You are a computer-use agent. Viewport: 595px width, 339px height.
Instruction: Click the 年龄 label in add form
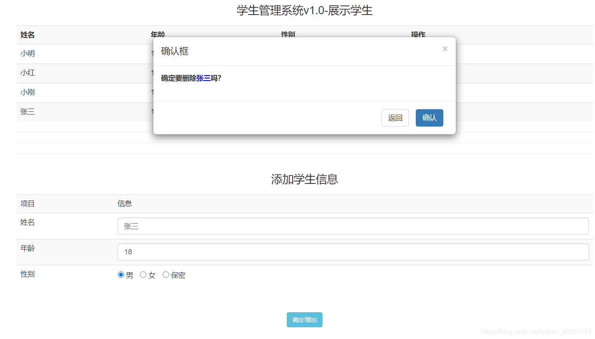tap(28, 248)
